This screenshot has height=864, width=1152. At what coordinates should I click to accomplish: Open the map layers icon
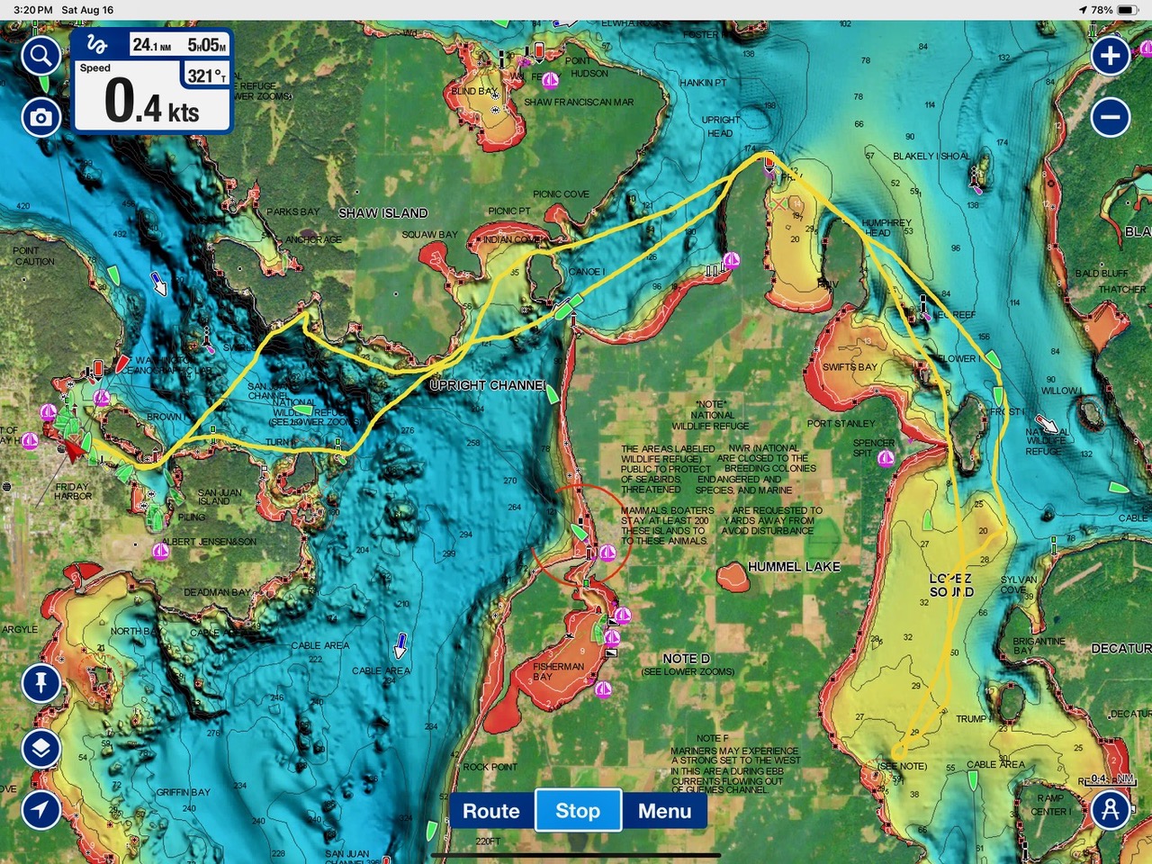40,748
